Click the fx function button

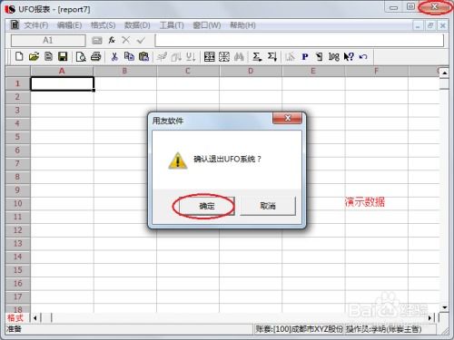pyautogui.click(x=112, y=40)
